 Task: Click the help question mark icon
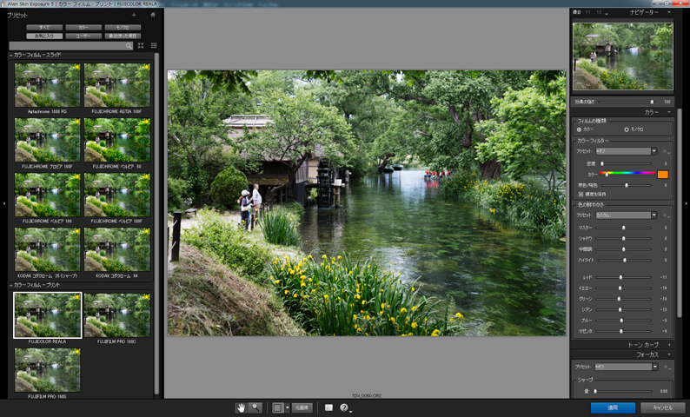pos(345,407)
